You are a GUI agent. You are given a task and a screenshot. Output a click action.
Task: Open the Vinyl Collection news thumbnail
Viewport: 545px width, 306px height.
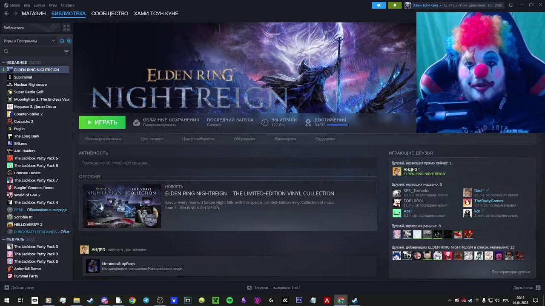point(122,206)
